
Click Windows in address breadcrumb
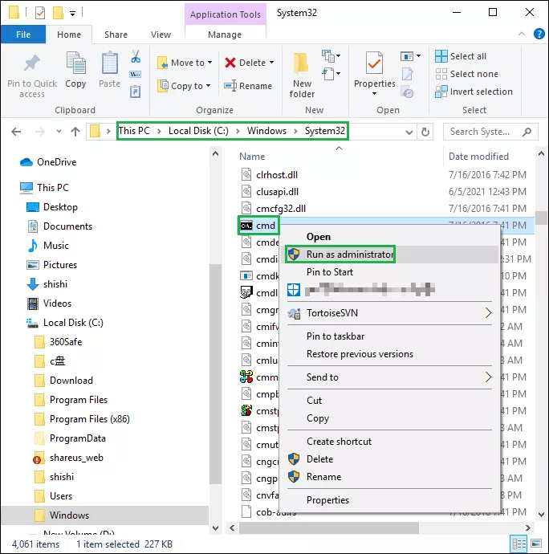266,131
